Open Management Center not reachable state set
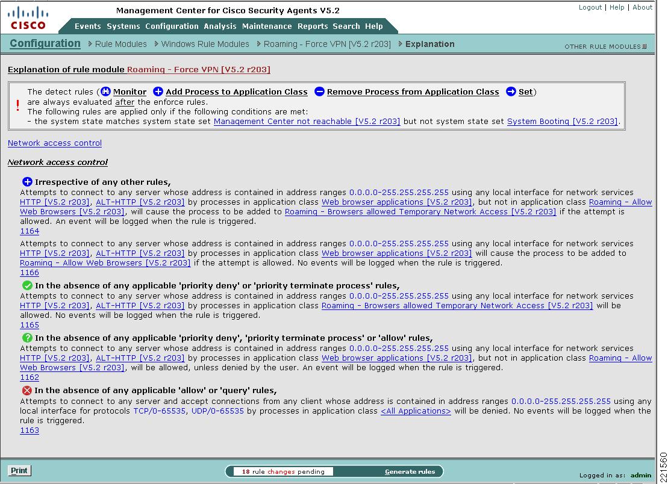This screenshot has height=484, width=668. pyautogui.click(x=307, y=122)
